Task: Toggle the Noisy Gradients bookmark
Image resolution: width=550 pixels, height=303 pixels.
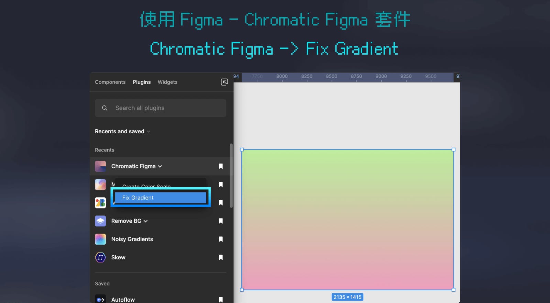Action: point(221,239)
